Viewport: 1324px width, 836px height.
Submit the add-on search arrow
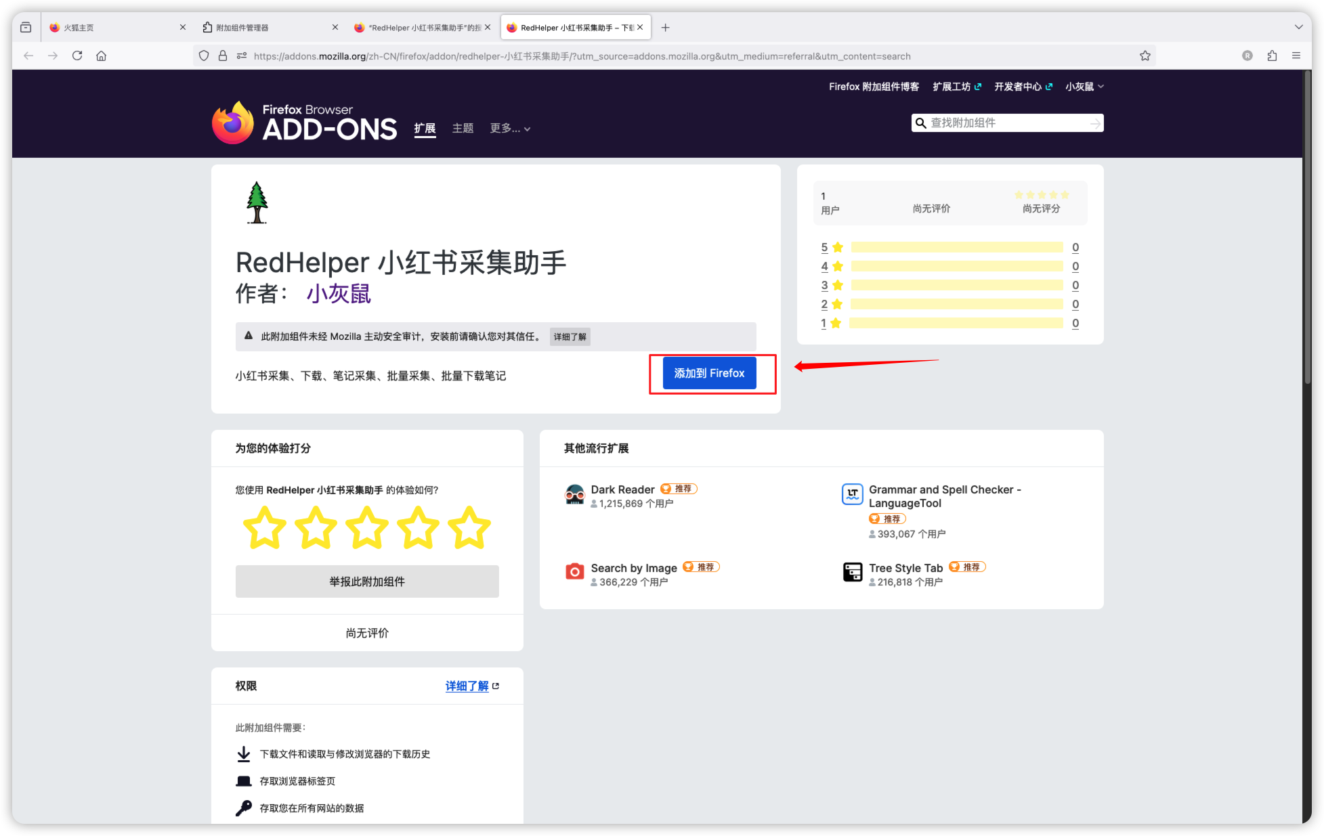click(1095, 123)
